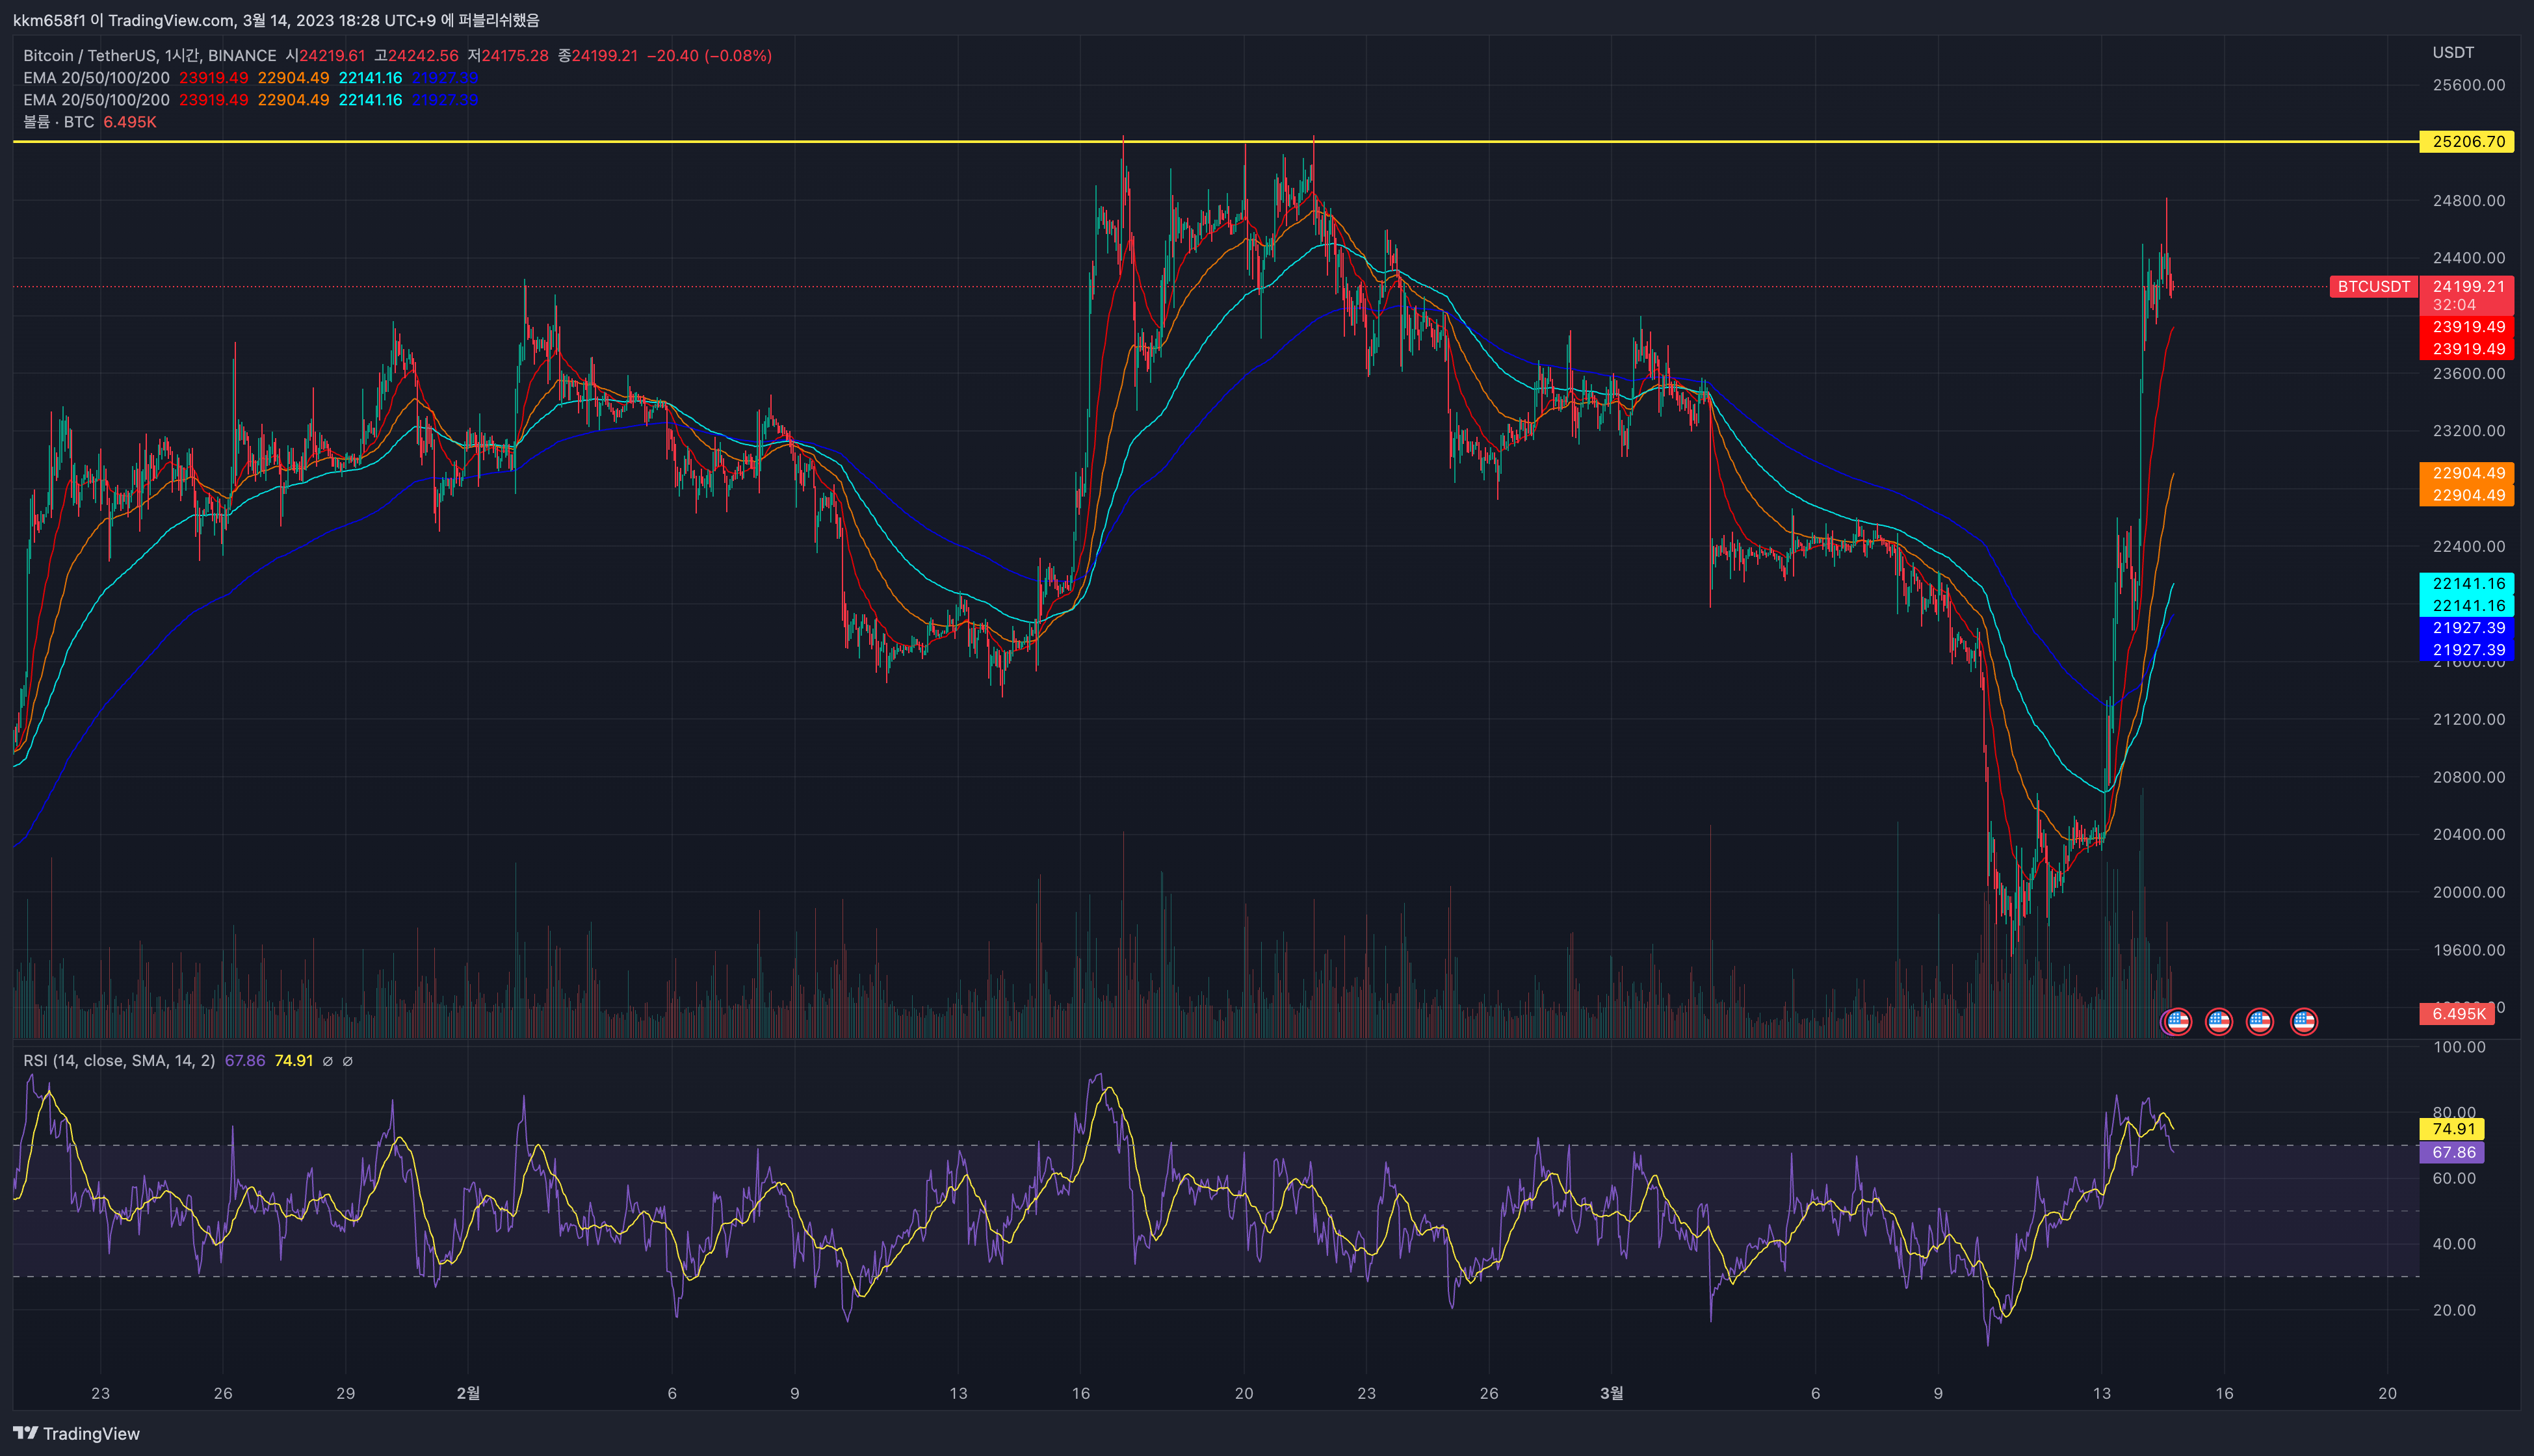Screen dimensions: 2534x1456
Task: Click the RSI (14, close, SMA, 14, 2) legend
Action: click(x=119, y=1061)
